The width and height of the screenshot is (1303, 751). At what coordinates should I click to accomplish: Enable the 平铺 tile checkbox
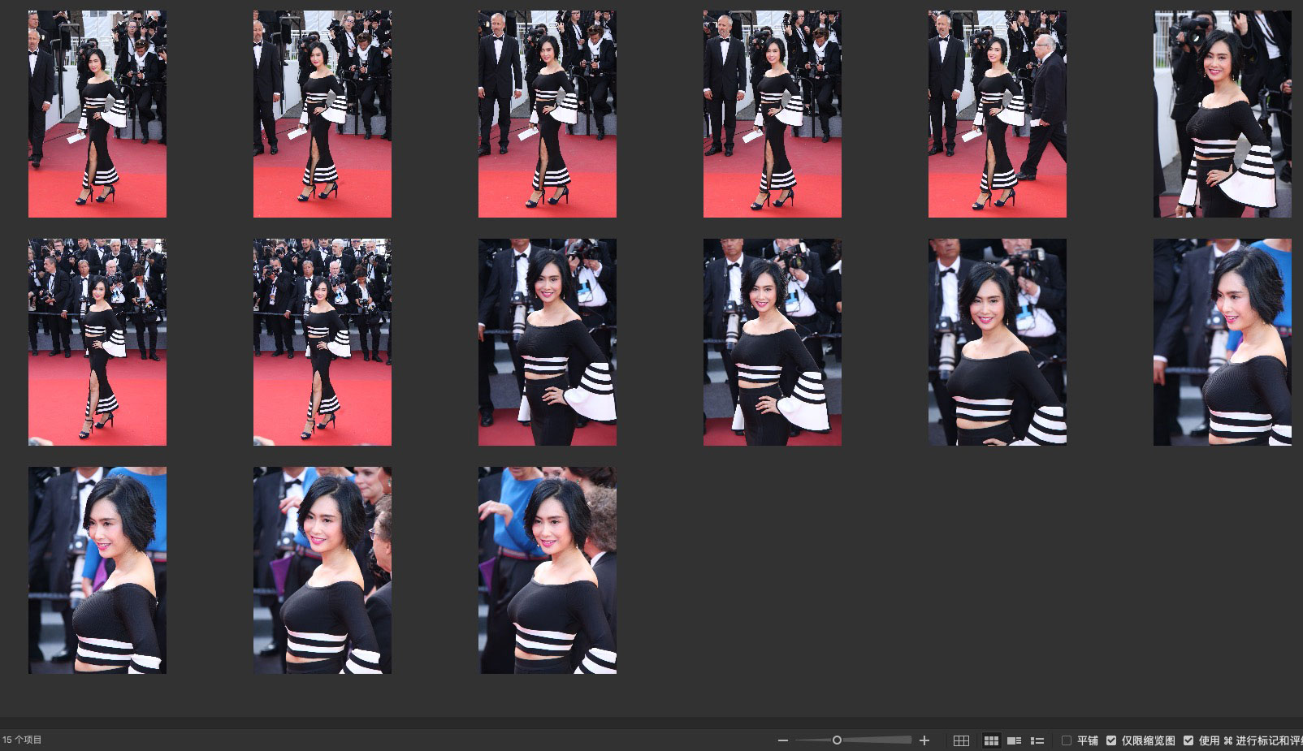[1067, 740]
